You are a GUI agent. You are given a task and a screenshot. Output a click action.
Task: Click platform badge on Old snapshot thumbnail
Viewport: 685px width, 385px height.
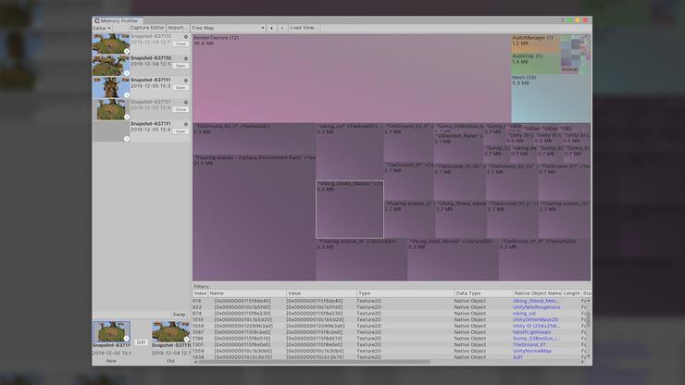click(x=187, y=339)
